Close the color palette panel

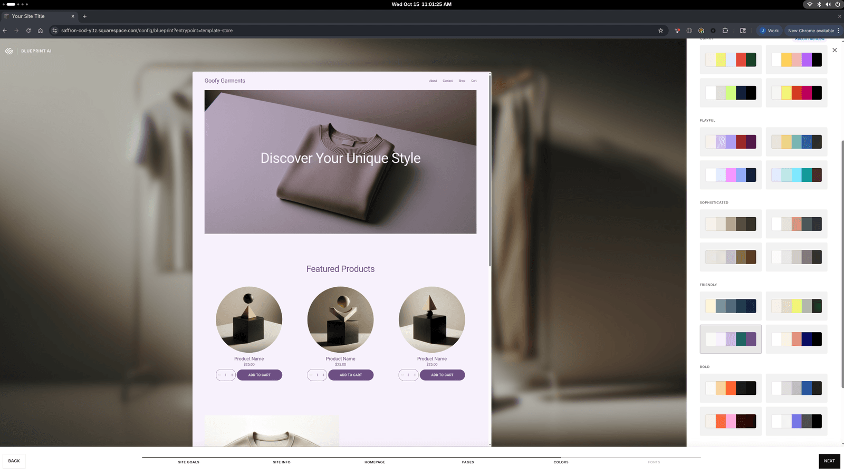click(835, 50)
